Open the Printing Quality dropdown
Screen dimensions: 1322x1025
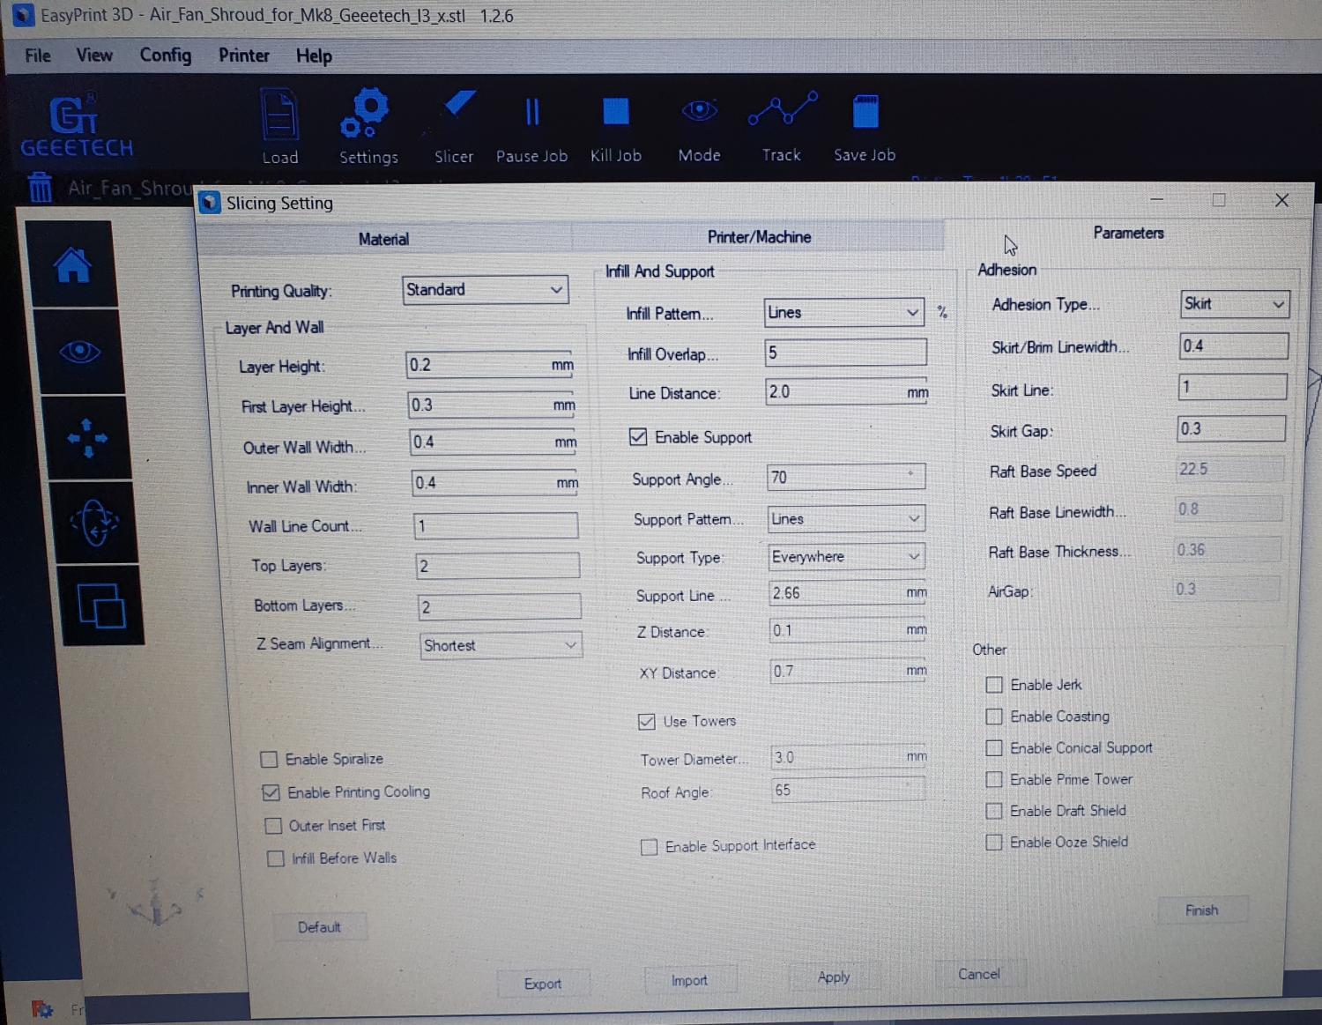tap(486, 290)
